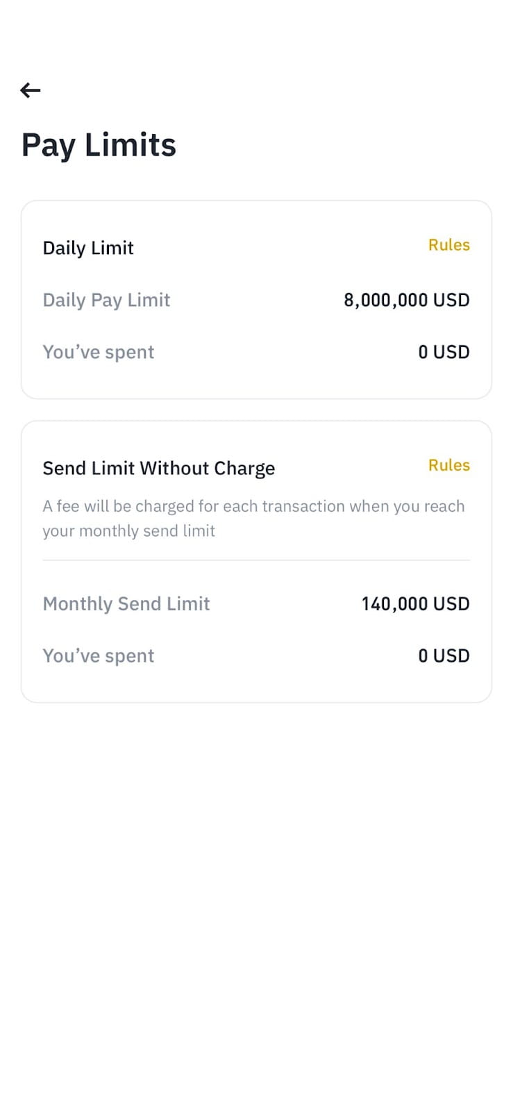This screenshot has height=1111, width=513.
Task: Tap the Send Limit card container
Action: [256, 562]
